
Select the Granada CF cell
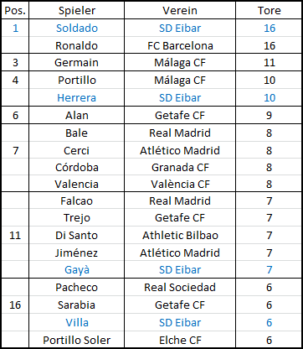pyautogui.click(x=180, y=167)
